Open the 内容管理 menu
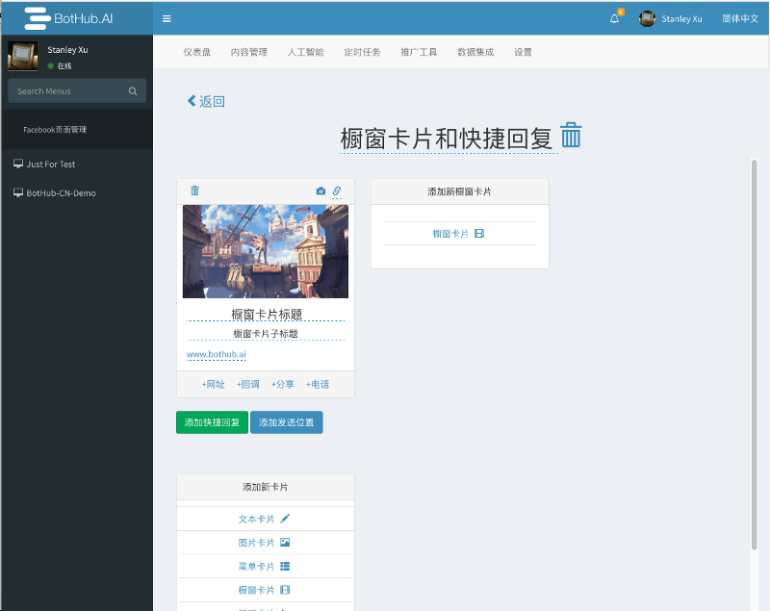This screenshot has width=770, height=611. [x=249, y=52]
